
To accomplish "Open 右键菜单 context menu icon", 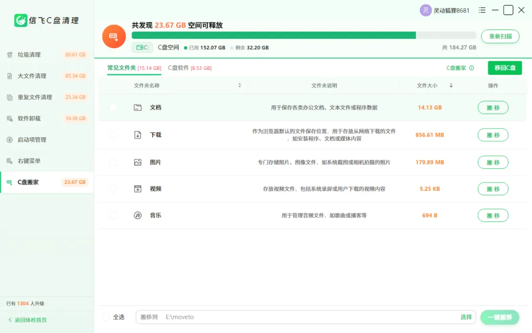I will pos(9,161).
